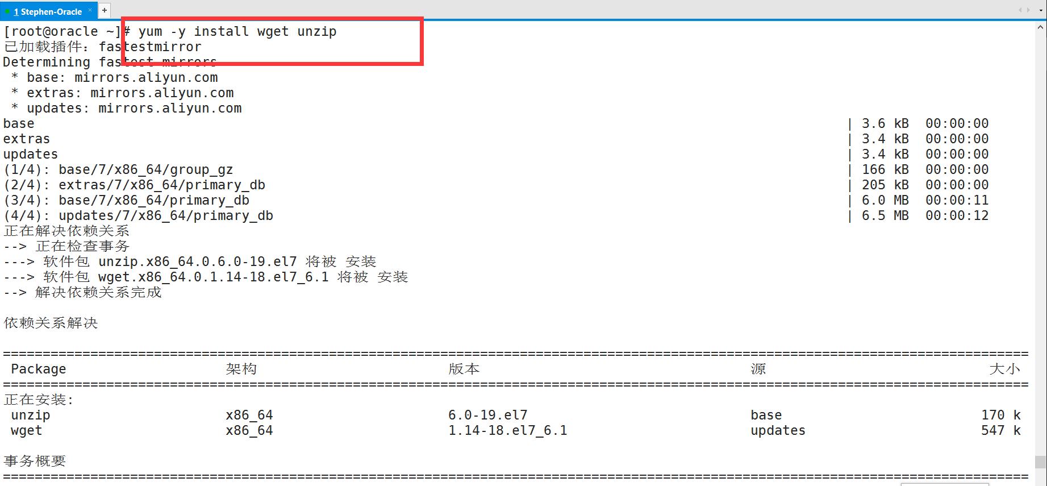1047x486 pixels.
Task: Click the '6.0 MB' download size
Action: (x=885, y=200)
